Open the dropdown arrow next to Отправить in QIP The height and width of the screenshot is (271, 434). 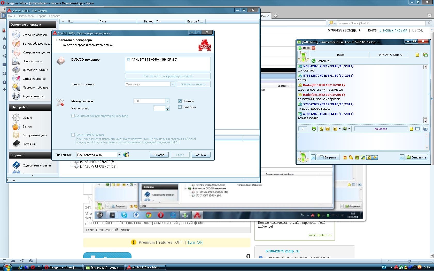(402, 157)
